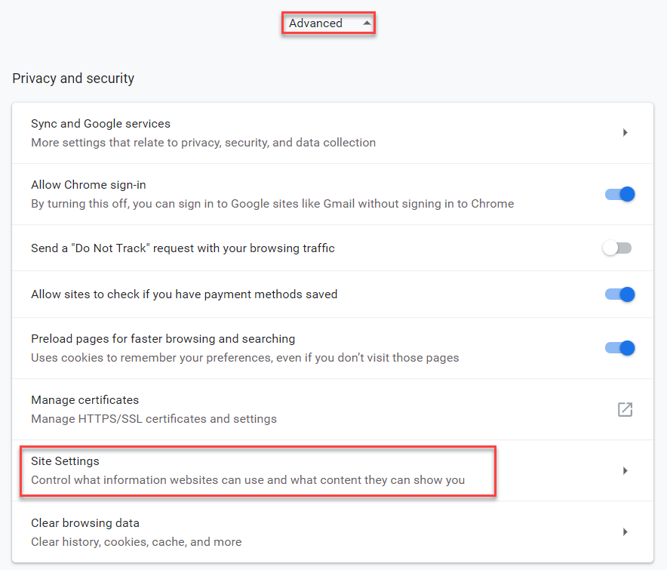667x570 pixels.
Task: Click the Manage HTTPS/SSL certificates description
Action: [154, 418]
